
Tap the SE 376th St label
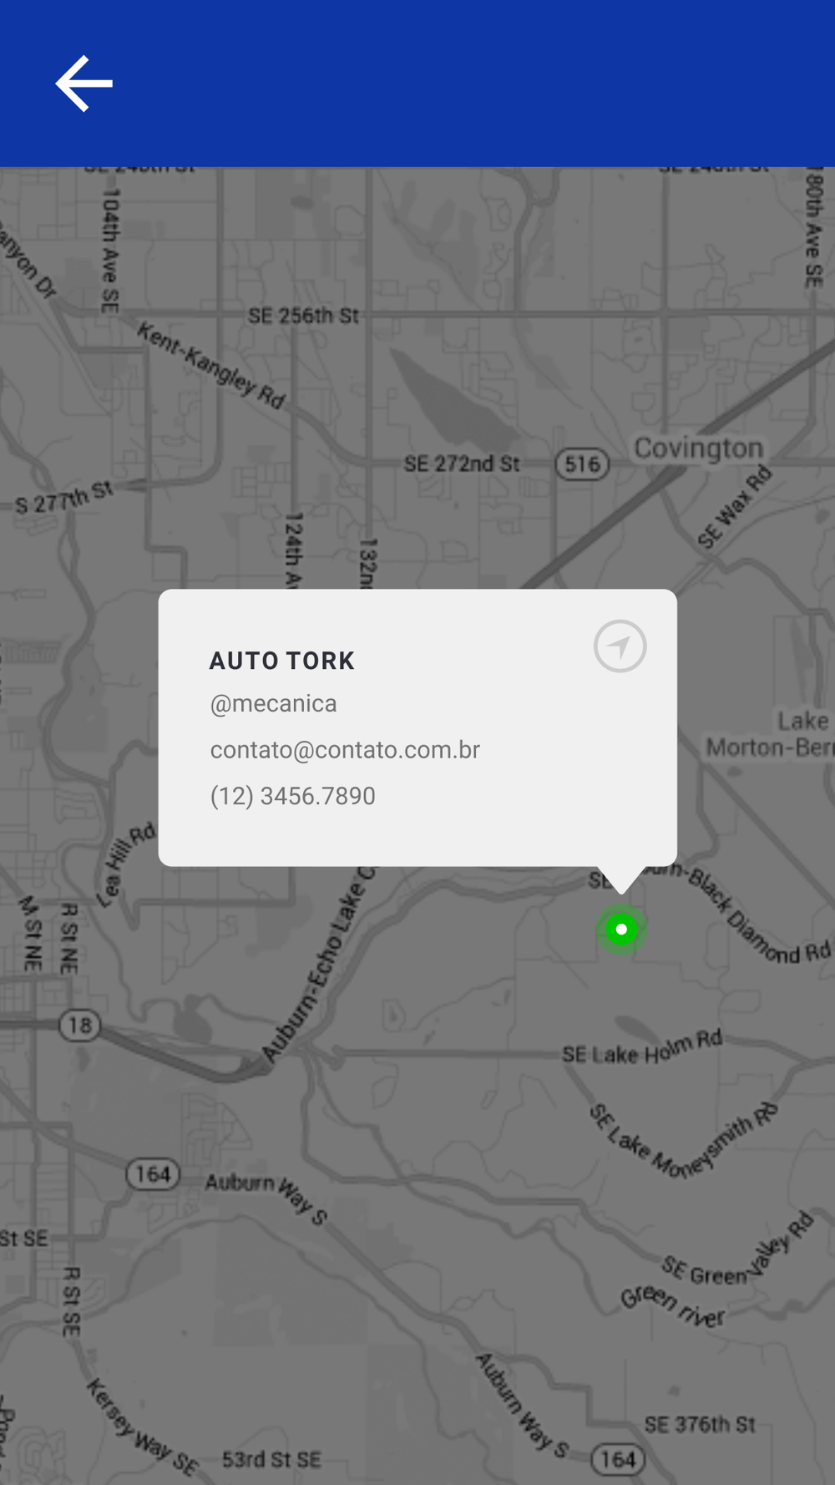(700, 1424)
